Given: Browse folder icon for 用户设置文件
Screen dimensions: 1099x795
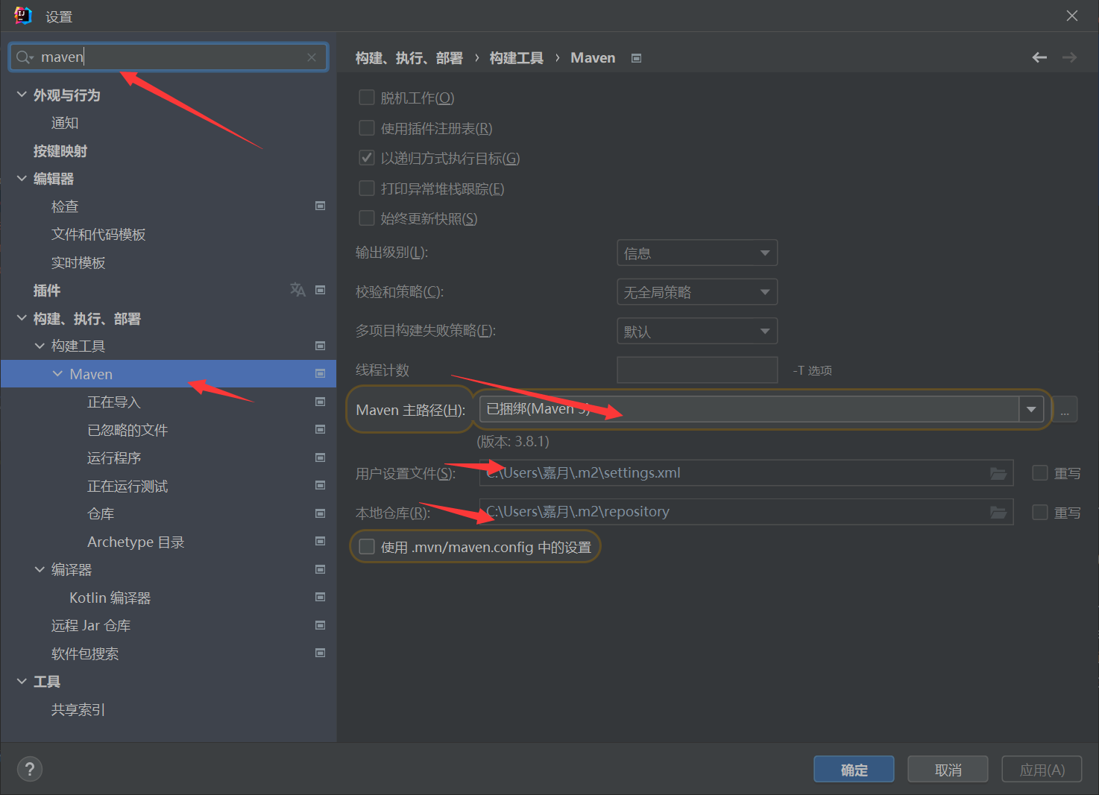Looking at the screenshot, I should pyautogui.click(x=998, y=473).
